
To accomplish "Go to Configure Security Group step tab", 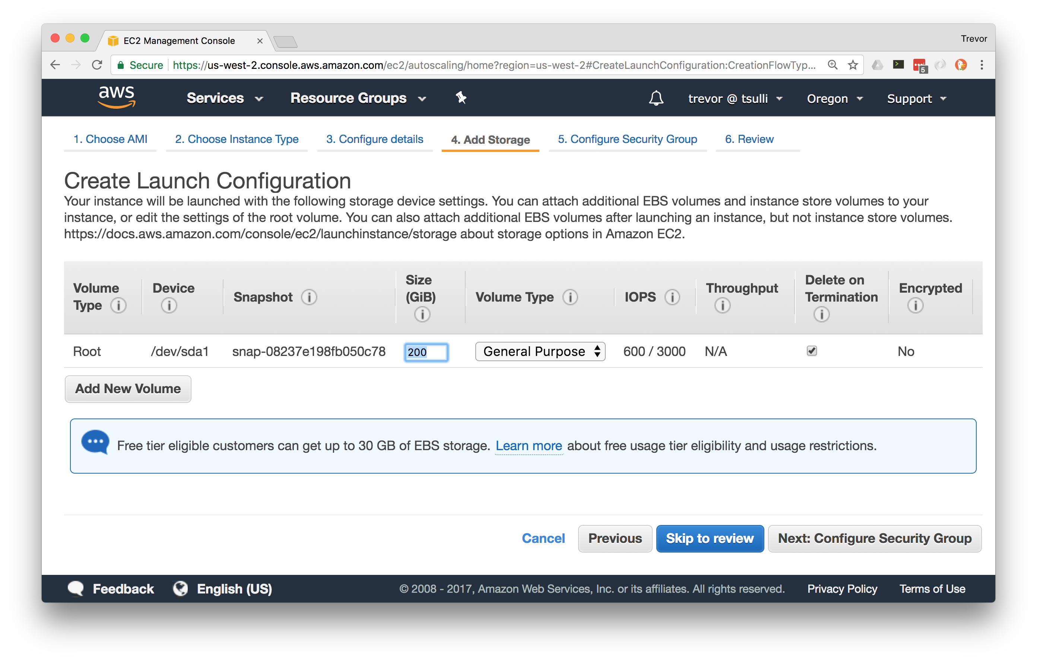I will pos(627,140).
